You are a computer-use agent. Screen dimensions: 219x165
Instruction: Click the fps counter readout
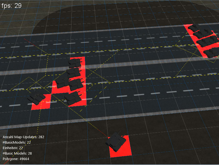pyautogui.click(x=11, y=5)
